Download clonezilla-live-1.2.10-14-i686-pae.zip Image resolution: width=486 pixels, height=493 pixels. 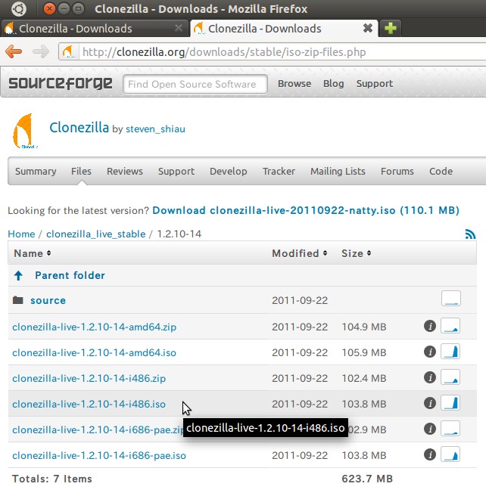97,429
